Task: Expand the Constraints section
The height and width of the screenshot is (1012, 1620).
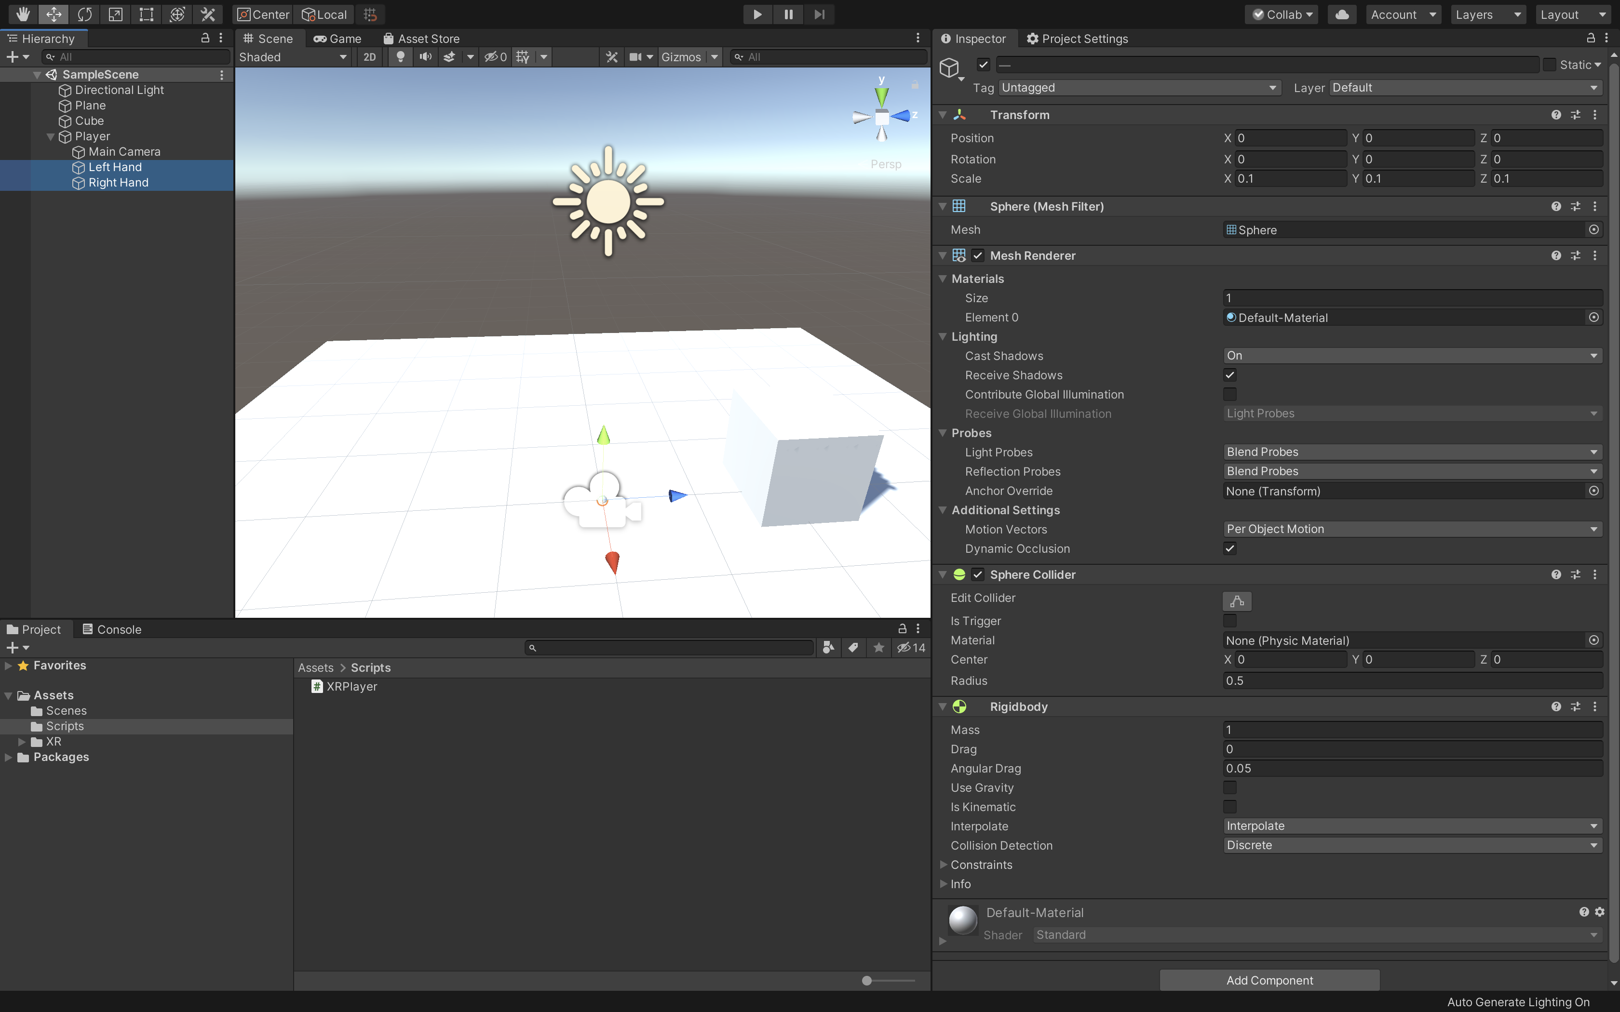Action: click(943, 865)
